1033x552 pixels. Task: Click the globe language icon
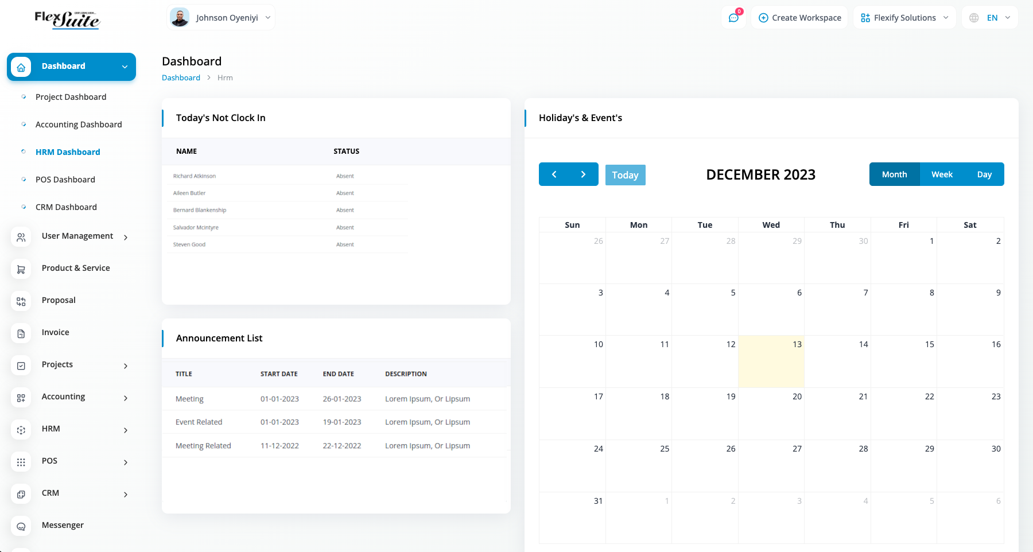click(974, 18)
